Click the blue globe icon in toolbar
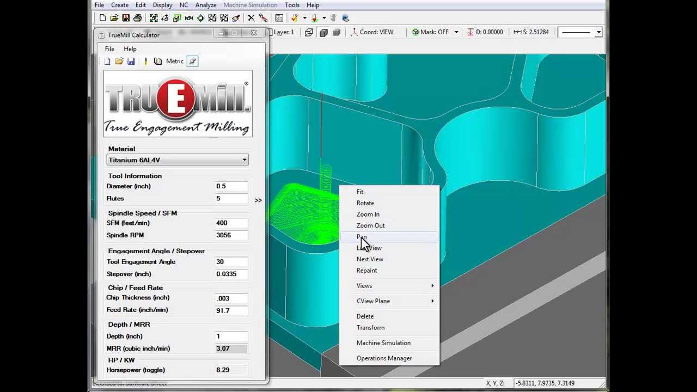Image resolution: width=697 pixels, height=392 pixels. pos(345,18)
